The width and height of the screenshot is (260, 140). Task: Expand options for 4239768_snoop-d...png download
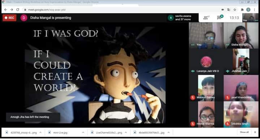40,132
